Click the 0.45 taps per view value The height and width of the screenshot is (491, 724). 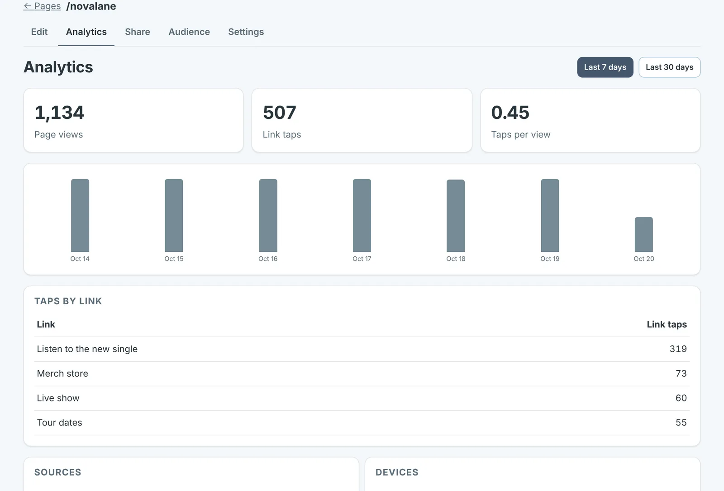510,112
